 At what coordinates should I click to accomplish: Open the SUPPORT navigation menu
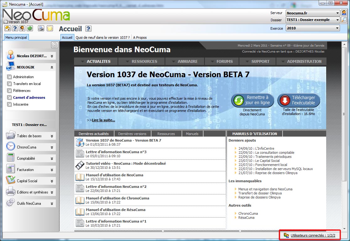point(257,61)
